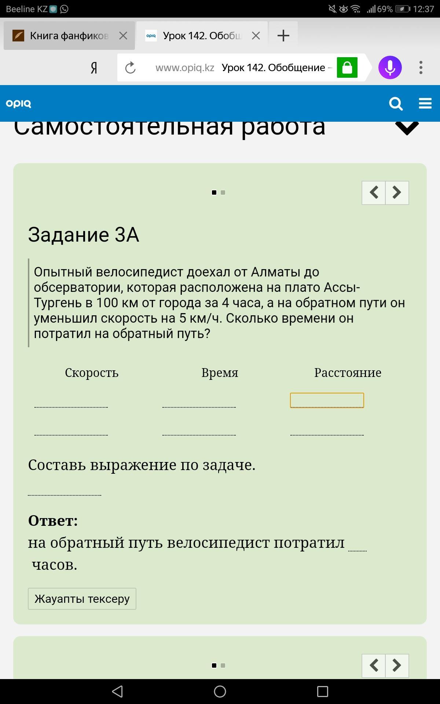
Task: Close the Книга фанфиков tab
Action: pyautogui.click(x=123, y=36)
